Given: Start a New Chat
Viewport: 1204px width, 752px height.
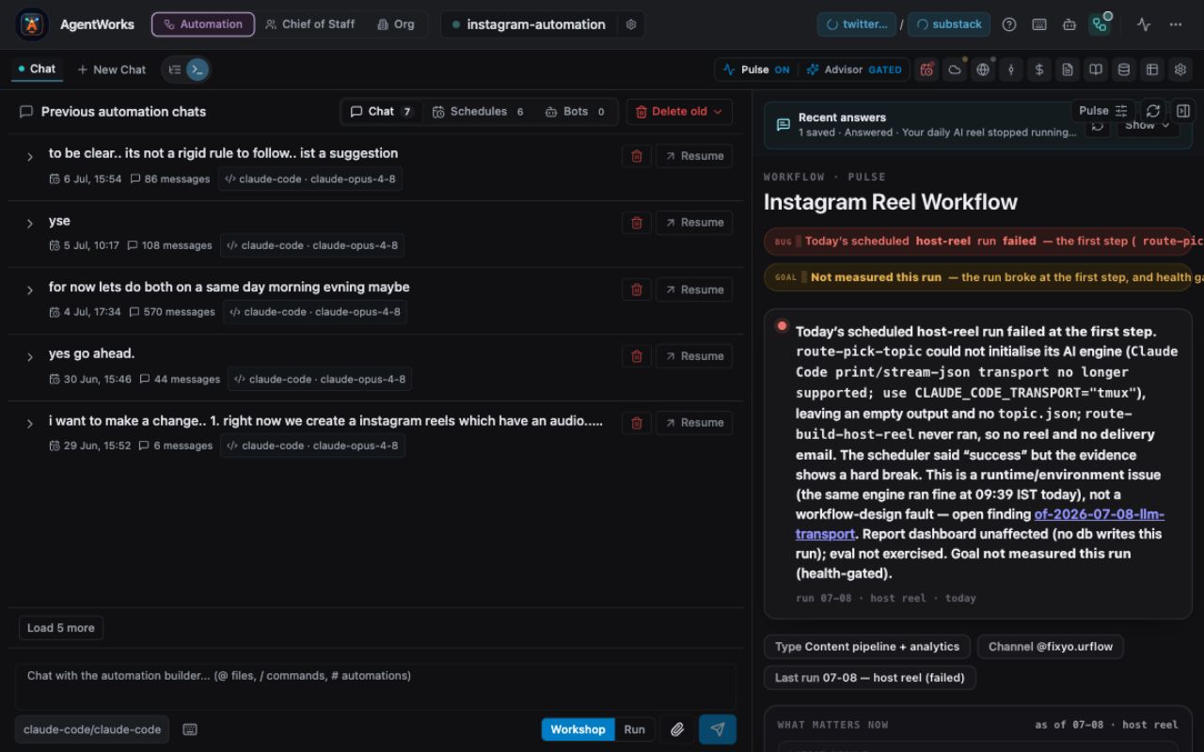Looking at the screenshot, I should pos(111,70).
